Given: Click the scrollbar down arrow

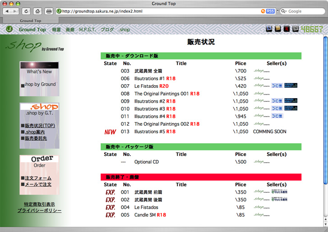Looking at the screenshot, I should click(326, 224).
